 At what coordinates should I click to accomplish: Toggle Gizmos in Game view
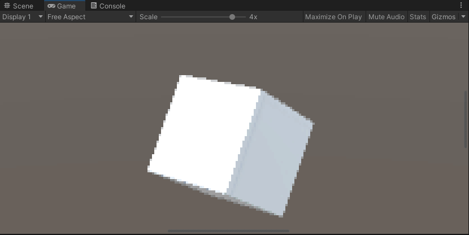[x=444, y=17]
